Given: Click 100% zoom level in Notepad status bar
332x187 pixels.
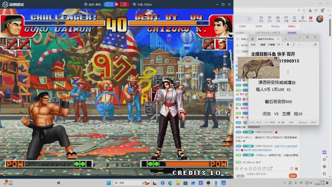Looking at the screenshot, I should click(291, 123).
